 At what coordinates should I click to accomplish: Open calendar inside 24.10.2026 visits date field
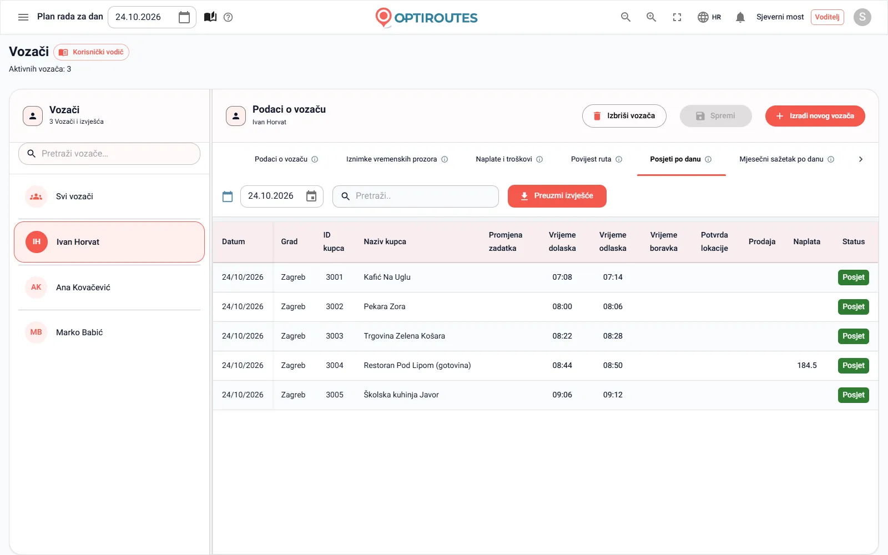[x=311, y=196]
